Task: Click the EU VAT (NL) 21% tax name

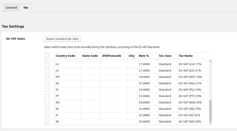Action: [x=190, y=83]
